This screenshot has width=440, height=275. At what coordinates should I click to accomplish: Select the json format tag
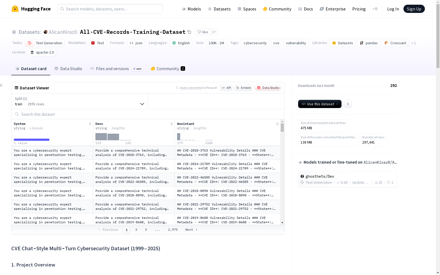click(136, 43)
